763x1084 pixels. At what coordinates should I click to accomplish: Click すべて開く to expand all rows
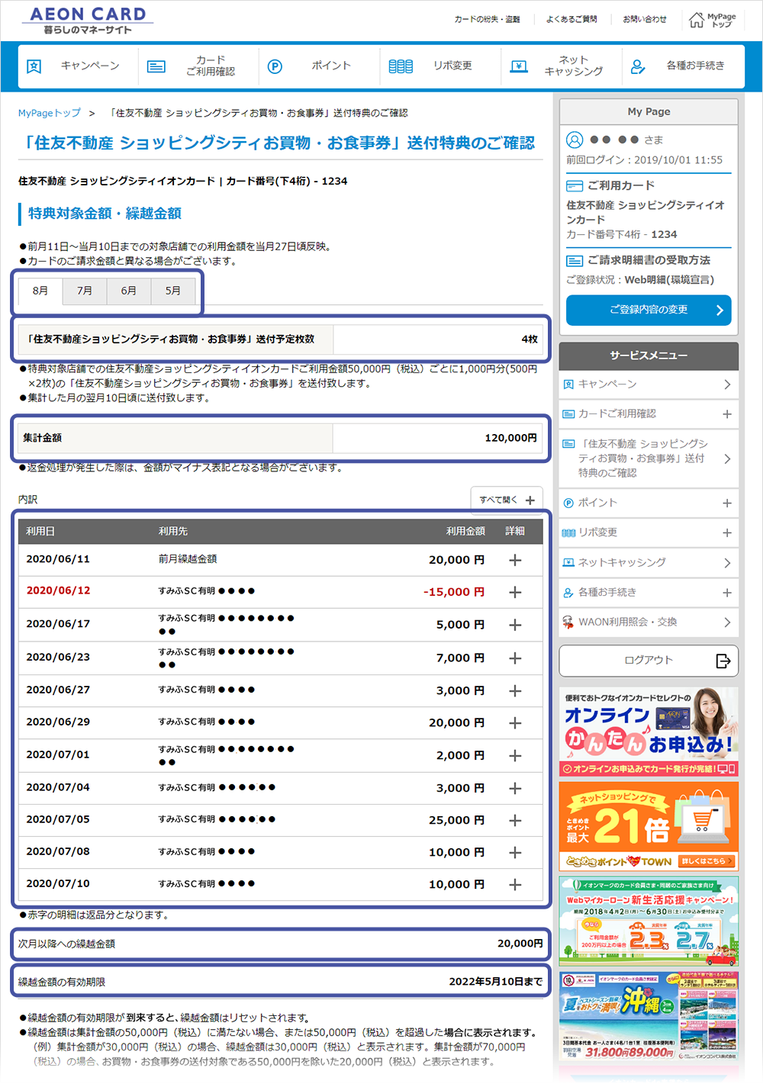click(507, 500)
